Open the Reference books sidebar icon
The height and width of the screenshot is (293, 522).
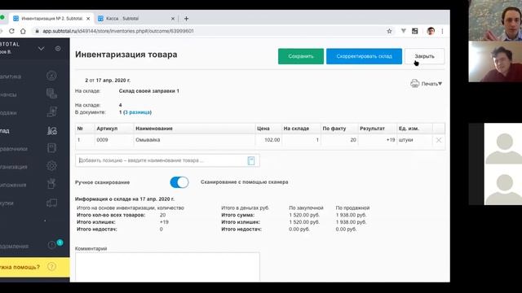(51, 148)
